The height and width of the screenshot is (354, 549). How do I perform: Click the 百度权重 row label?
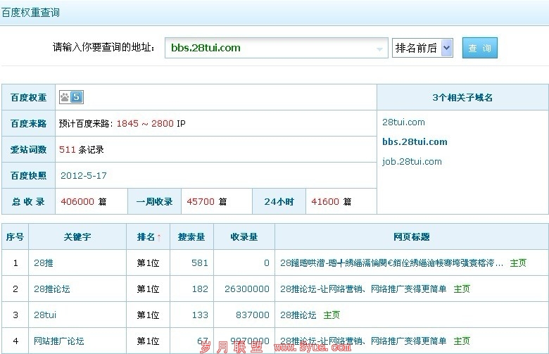point(28,97)
